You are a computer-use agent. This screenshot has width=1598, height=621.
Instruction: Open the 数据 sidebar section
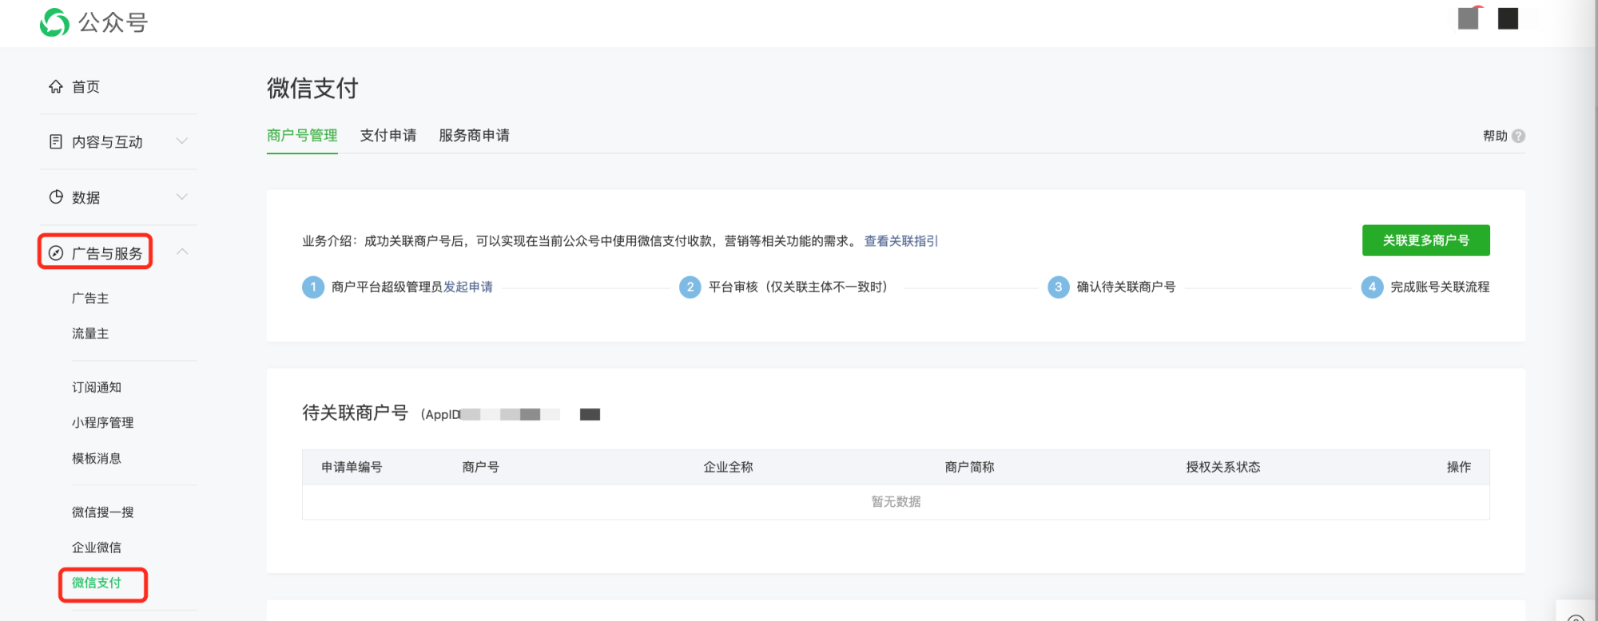85,198
